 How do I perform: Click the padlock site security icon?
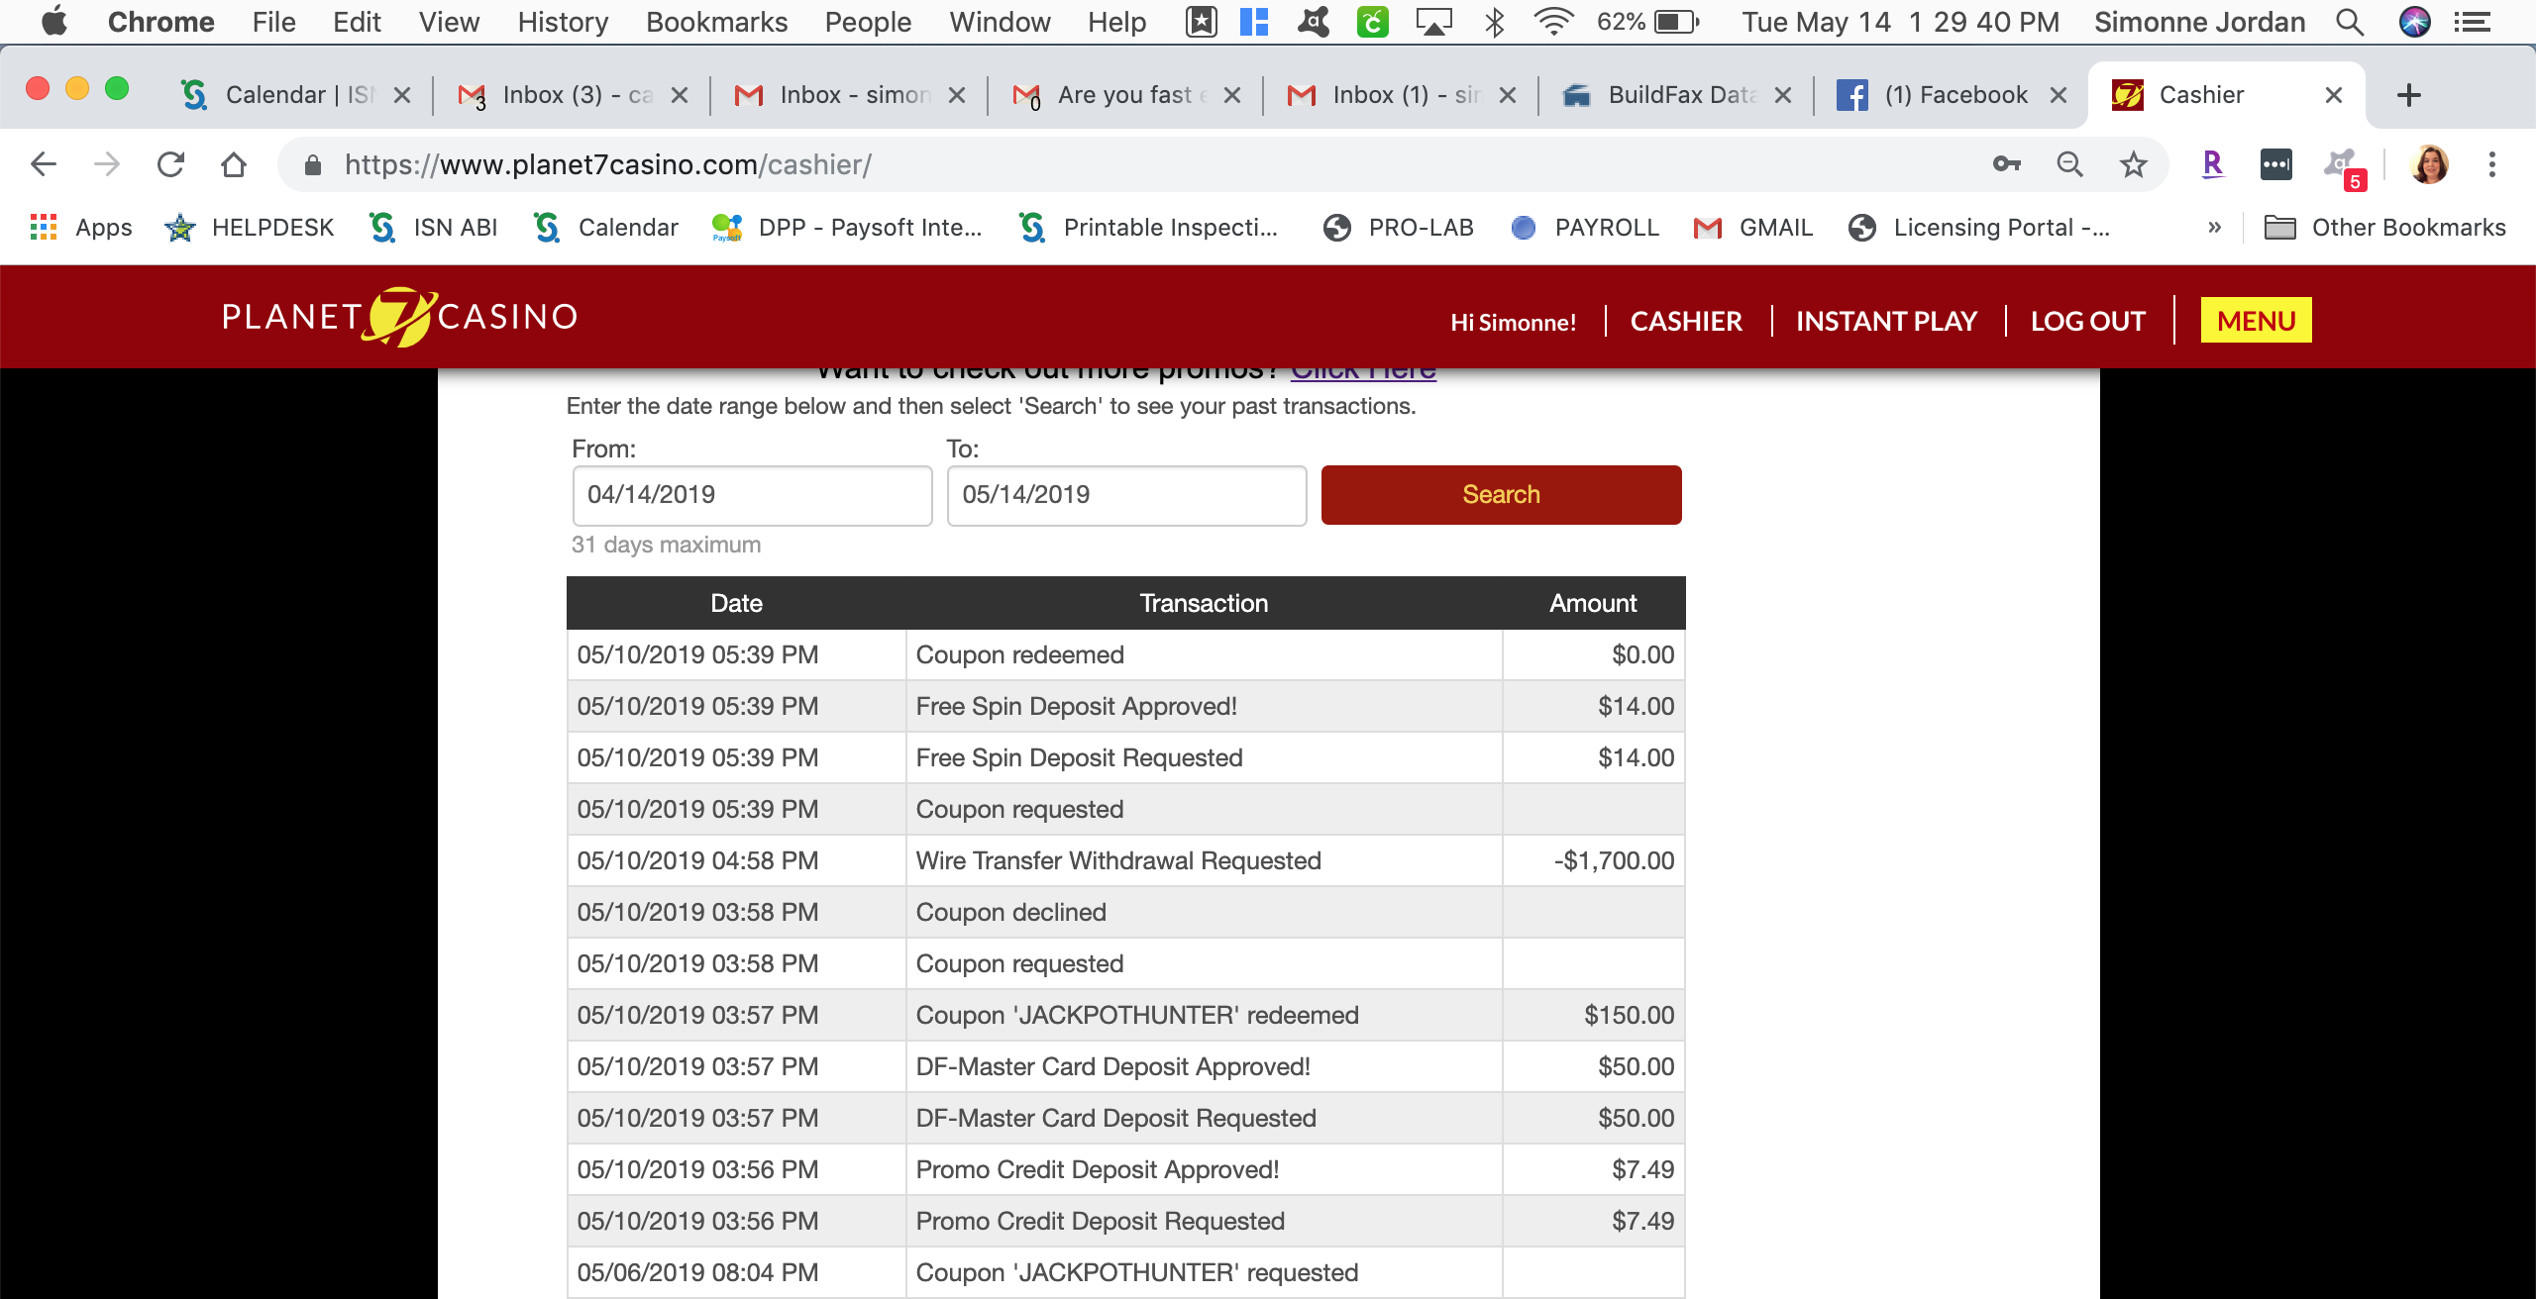tap(312, 164)
